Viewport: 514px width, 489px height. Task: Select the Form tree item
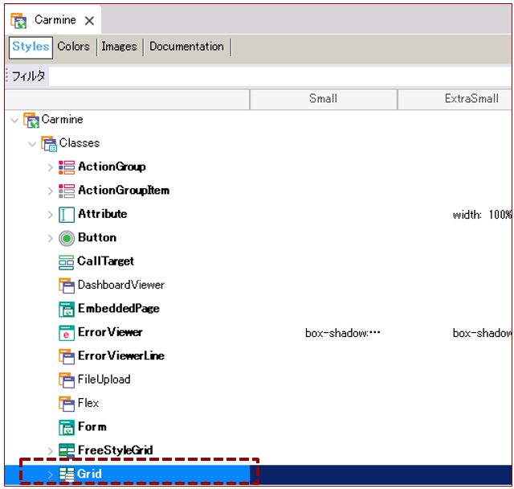92,426
